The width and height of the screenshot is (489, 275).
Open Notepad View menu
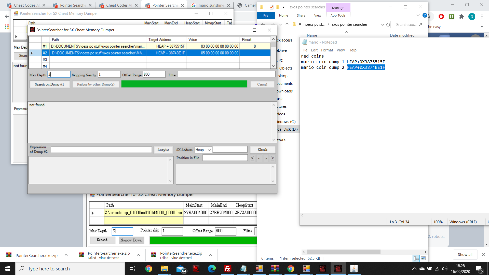[x=341, y=50]
